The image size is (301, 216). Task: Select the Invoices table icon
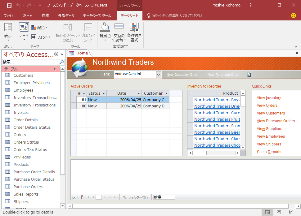(x=8, y=112)
